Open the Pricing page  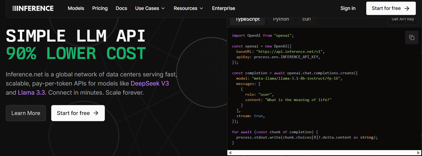pos(100,8)
